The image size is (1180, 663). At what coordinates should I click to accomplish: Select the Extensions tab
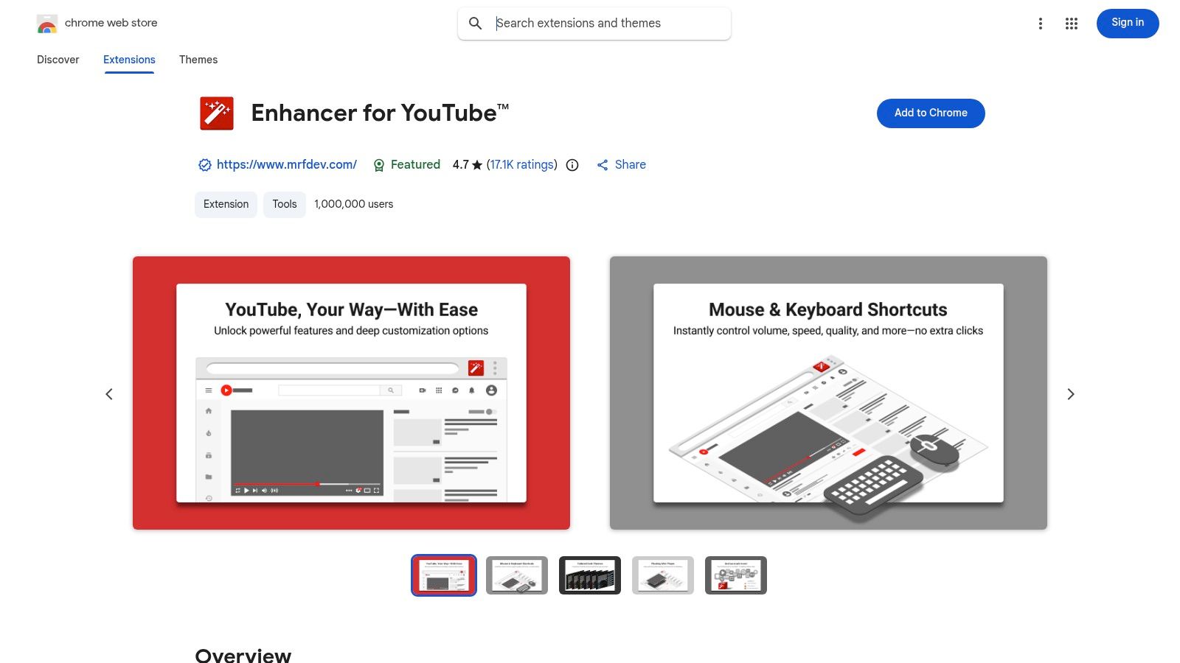click(129, 60)
